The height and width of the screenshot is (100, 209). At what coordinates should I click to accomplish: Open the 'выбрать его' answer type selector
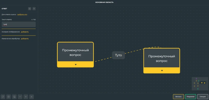tap(22, 15)
